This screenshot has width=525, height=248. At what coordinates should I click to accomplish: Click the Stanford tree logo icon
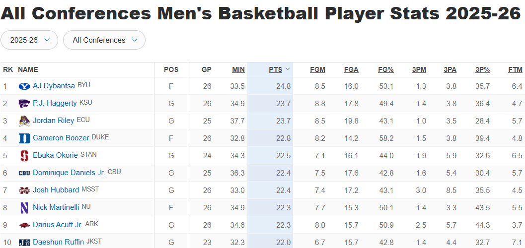point(24,156)
